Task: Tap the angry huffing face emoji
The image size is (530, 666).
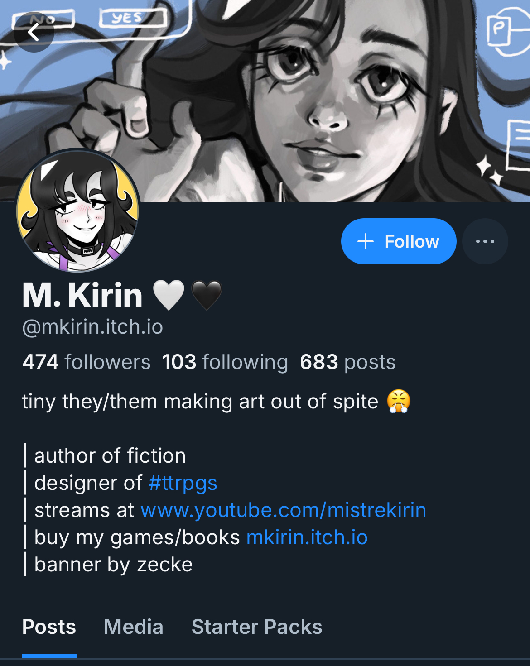Action: [x=399, y=401]
